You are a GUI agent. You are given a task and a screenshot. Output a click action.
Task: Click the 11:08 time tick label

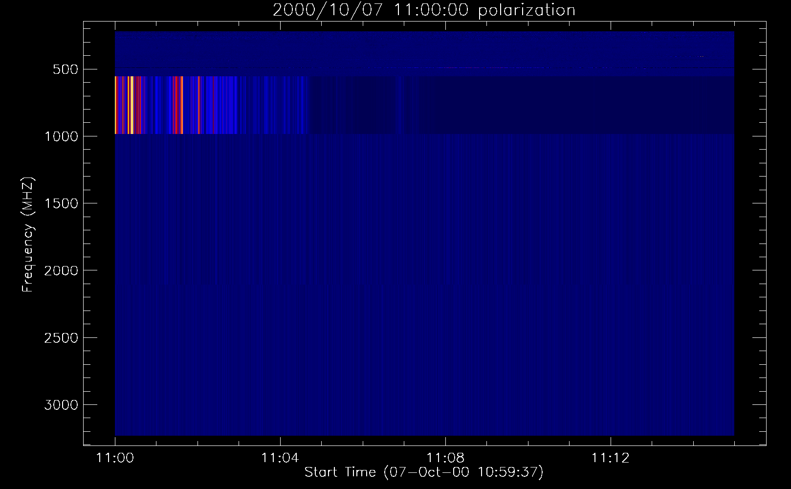pos(445,458)
